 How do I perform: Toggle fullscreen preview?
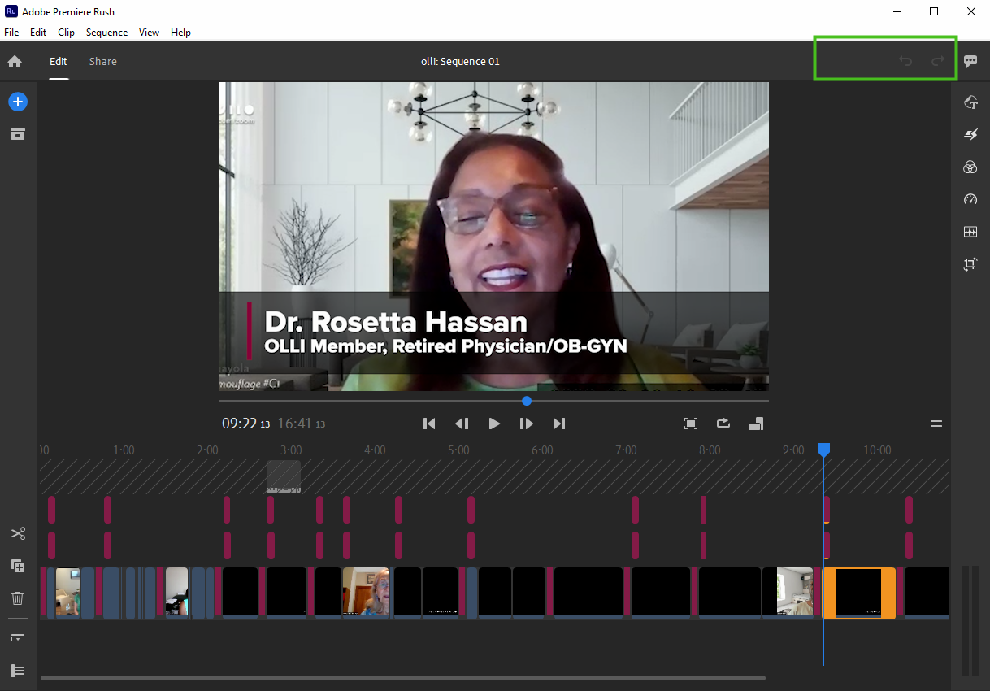pyautogui.click(x=691, y=424)
